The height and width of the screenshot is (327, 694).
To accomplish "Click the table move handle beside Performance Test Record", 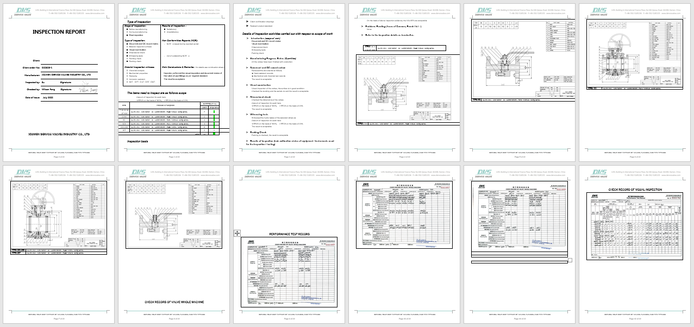I will 237,233.
